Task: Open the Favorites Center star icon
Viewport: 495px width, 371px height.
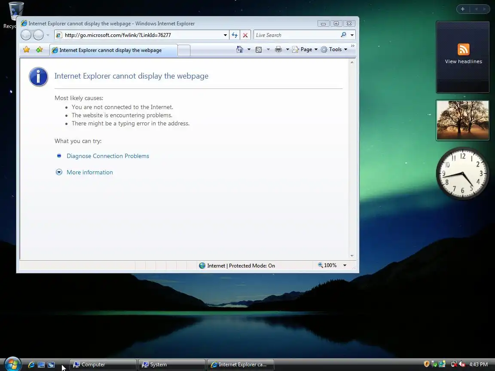Action: 27,49
